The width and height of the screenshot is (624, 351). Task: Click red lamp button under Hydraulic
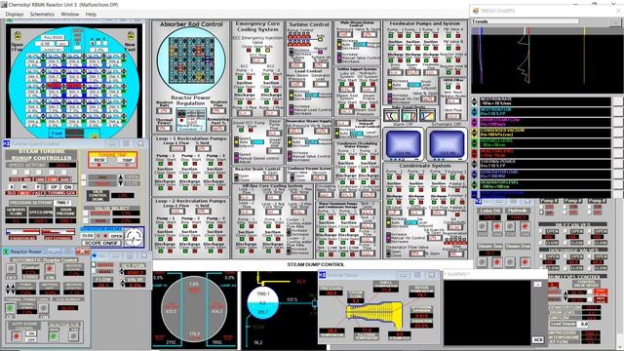tap(525, 226)
